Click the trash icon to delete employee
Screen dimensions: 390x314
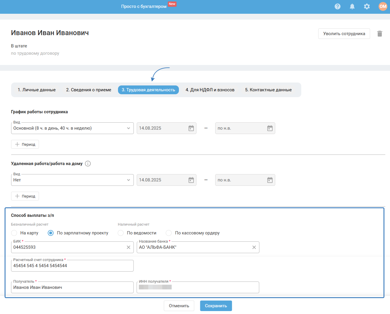coord(380,34)
